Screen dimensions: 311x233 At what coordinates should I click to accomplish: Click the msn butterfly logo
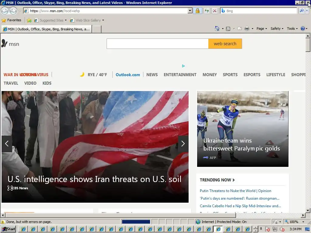[x=10, y=44]
